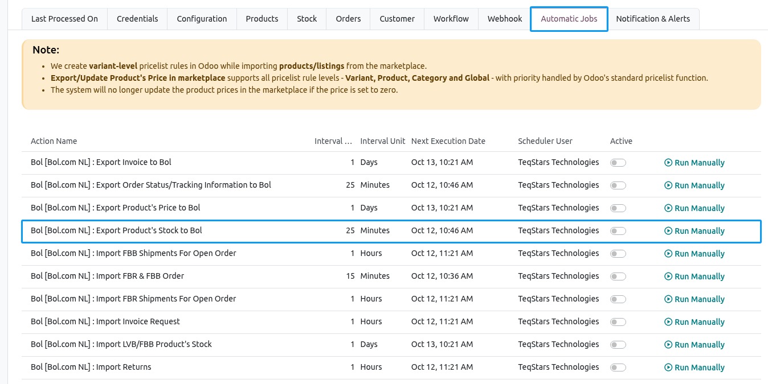Switch to the Credentials tab
Viewport: 768px width, 384px height.
(137, 19)
